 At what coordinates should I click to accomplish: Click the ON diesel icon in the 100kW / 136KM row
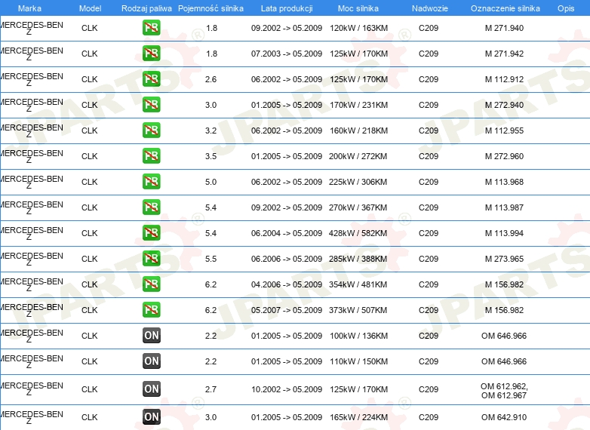(x=152, y=336)
